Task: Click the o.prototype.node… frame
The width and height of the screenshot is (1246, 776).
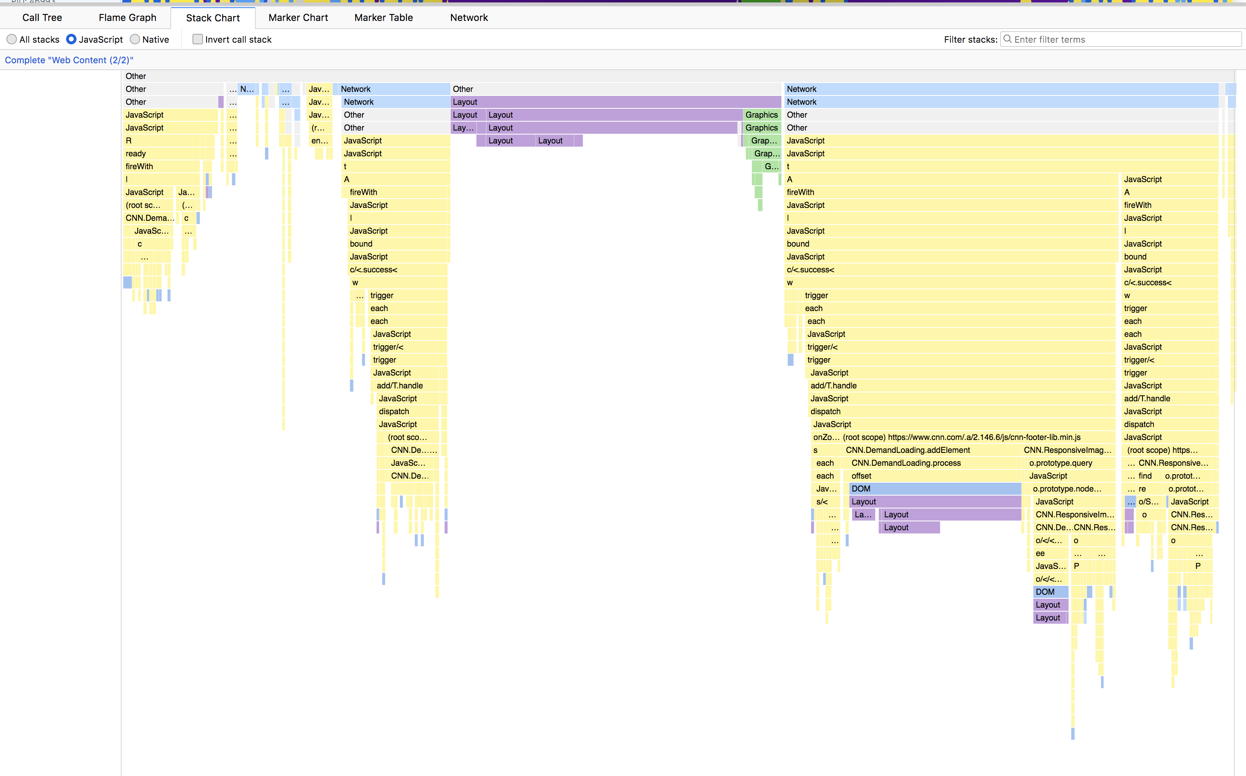Action: [1072, 489]
